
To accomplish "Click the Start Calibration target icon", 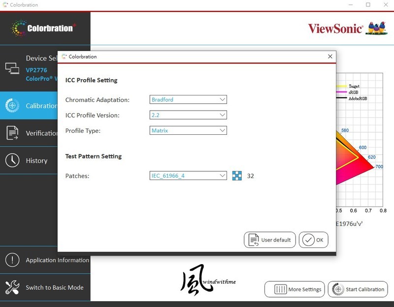I will [x=339, y=289].
